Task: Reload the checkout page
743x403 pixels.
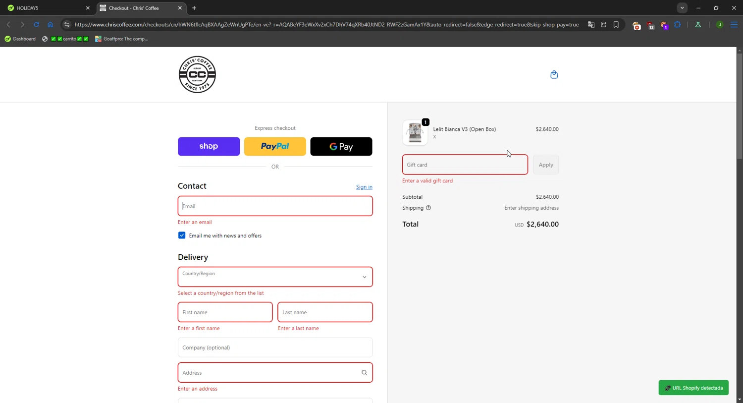Action: (x=36, y=24)
